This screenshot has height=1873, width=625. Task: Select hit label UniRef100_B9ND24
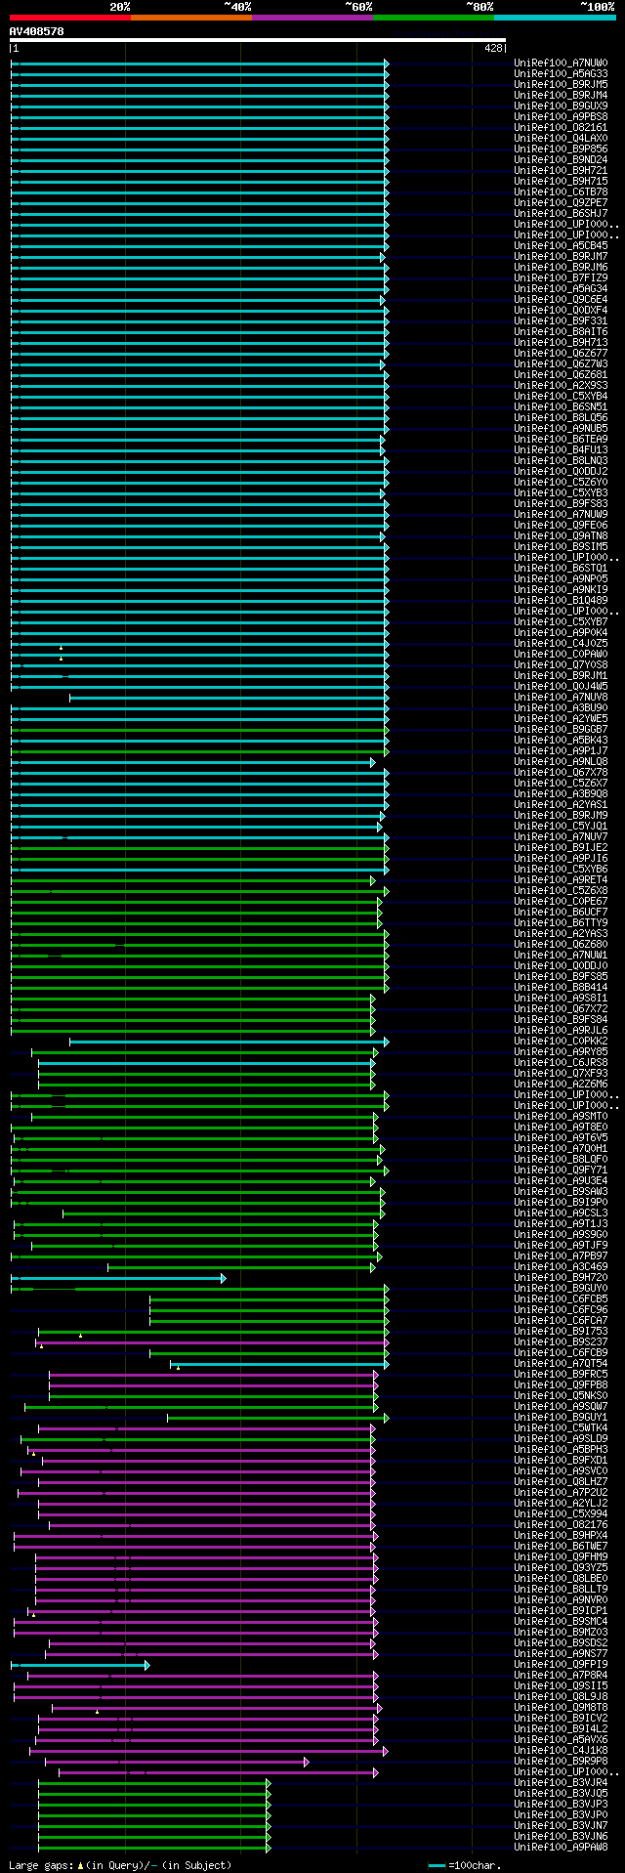point(561,159)
